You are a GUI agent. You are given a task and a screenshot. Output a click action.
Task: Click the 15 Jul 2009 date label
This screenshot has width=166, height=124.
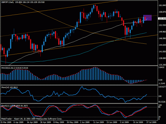click(138, 122)
